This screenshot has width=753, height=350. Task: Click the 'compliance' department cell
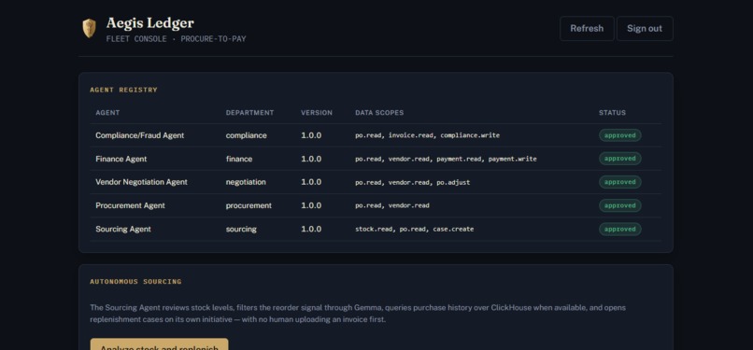point(247,135)
